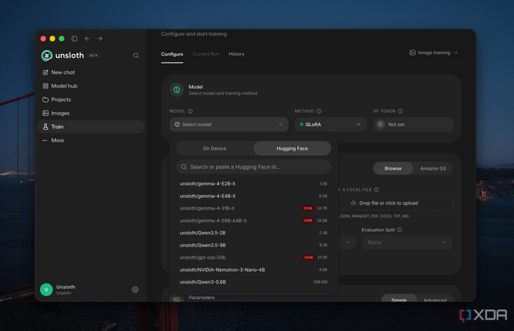Switch to the Current Run tab

point(206,54)
